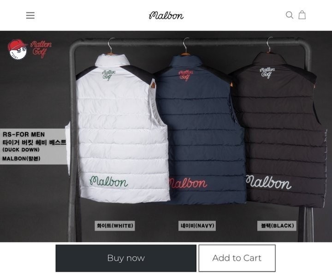Click the Add to Cart button

coord(237,258)
